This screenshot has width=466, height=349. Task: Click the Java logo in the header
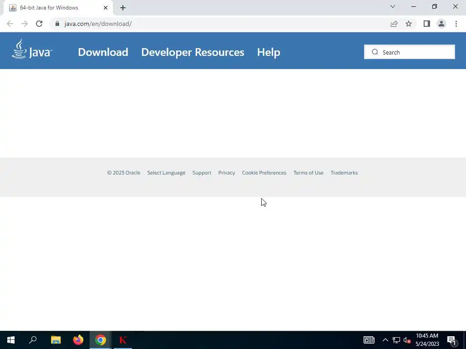tap(32, 49)
